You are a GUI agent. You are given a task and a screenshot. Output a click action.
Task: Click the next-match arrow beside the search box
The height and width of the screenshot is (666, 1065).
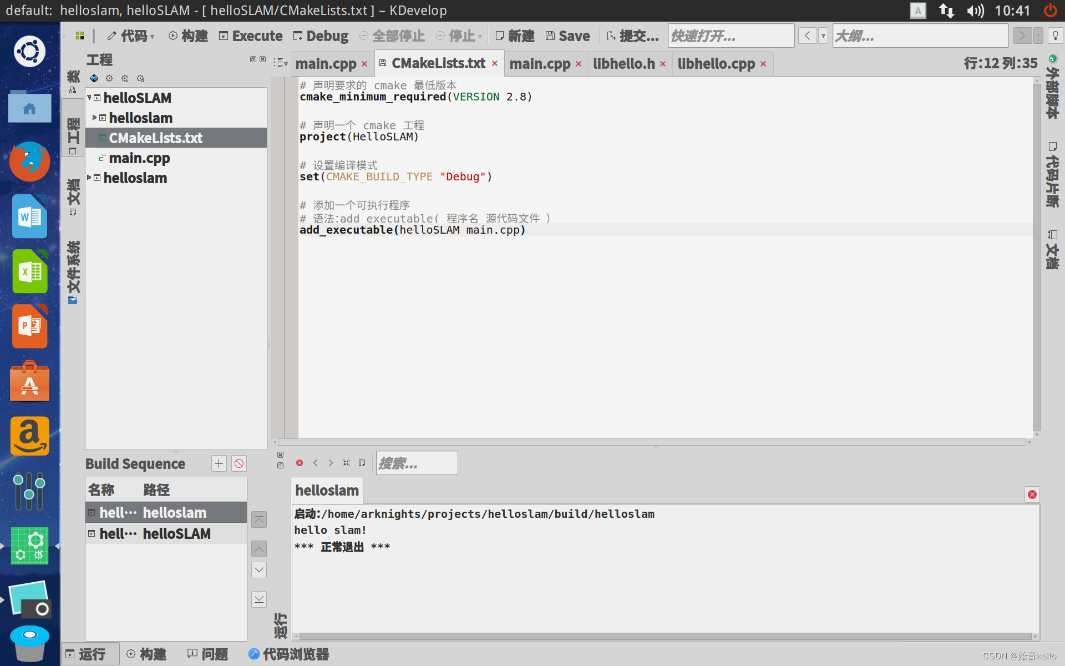(331, 463)
